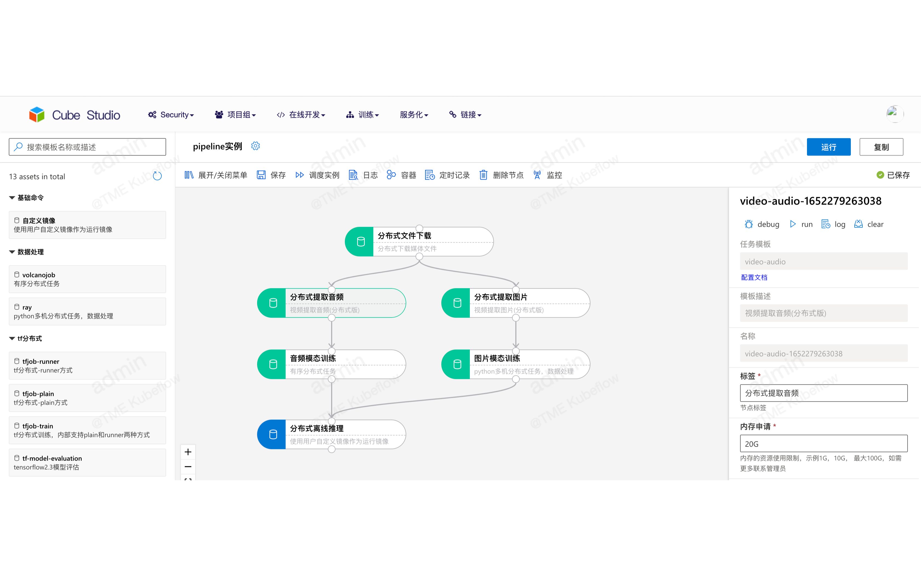Collapse the 数据处理 category
This screenshot has width=921, height=575.
[12, 252]
